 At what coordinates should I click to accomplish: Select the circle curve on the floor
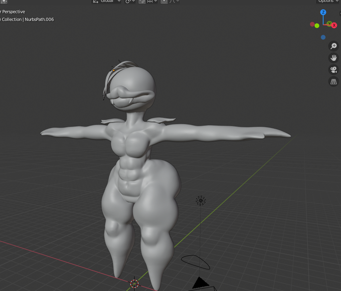(195, 262)
